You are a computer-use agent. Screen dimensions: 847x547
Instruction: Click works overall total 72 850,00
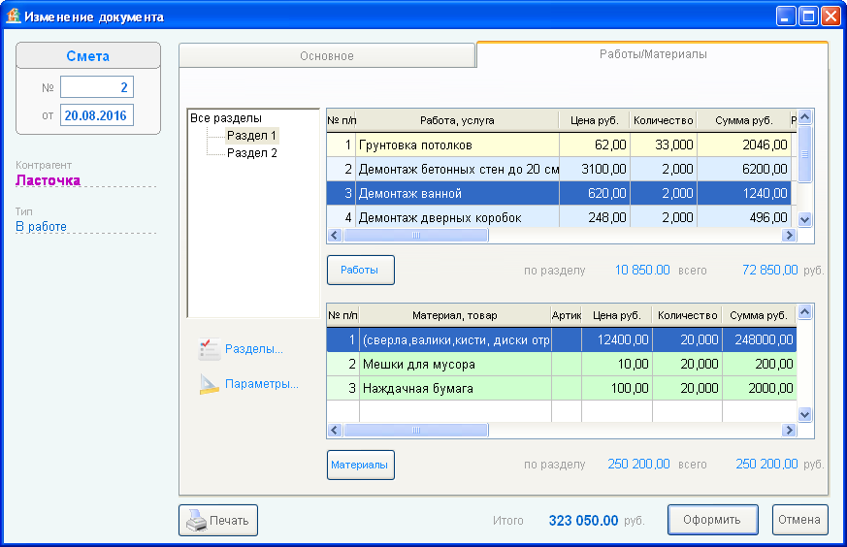(769, 270)
